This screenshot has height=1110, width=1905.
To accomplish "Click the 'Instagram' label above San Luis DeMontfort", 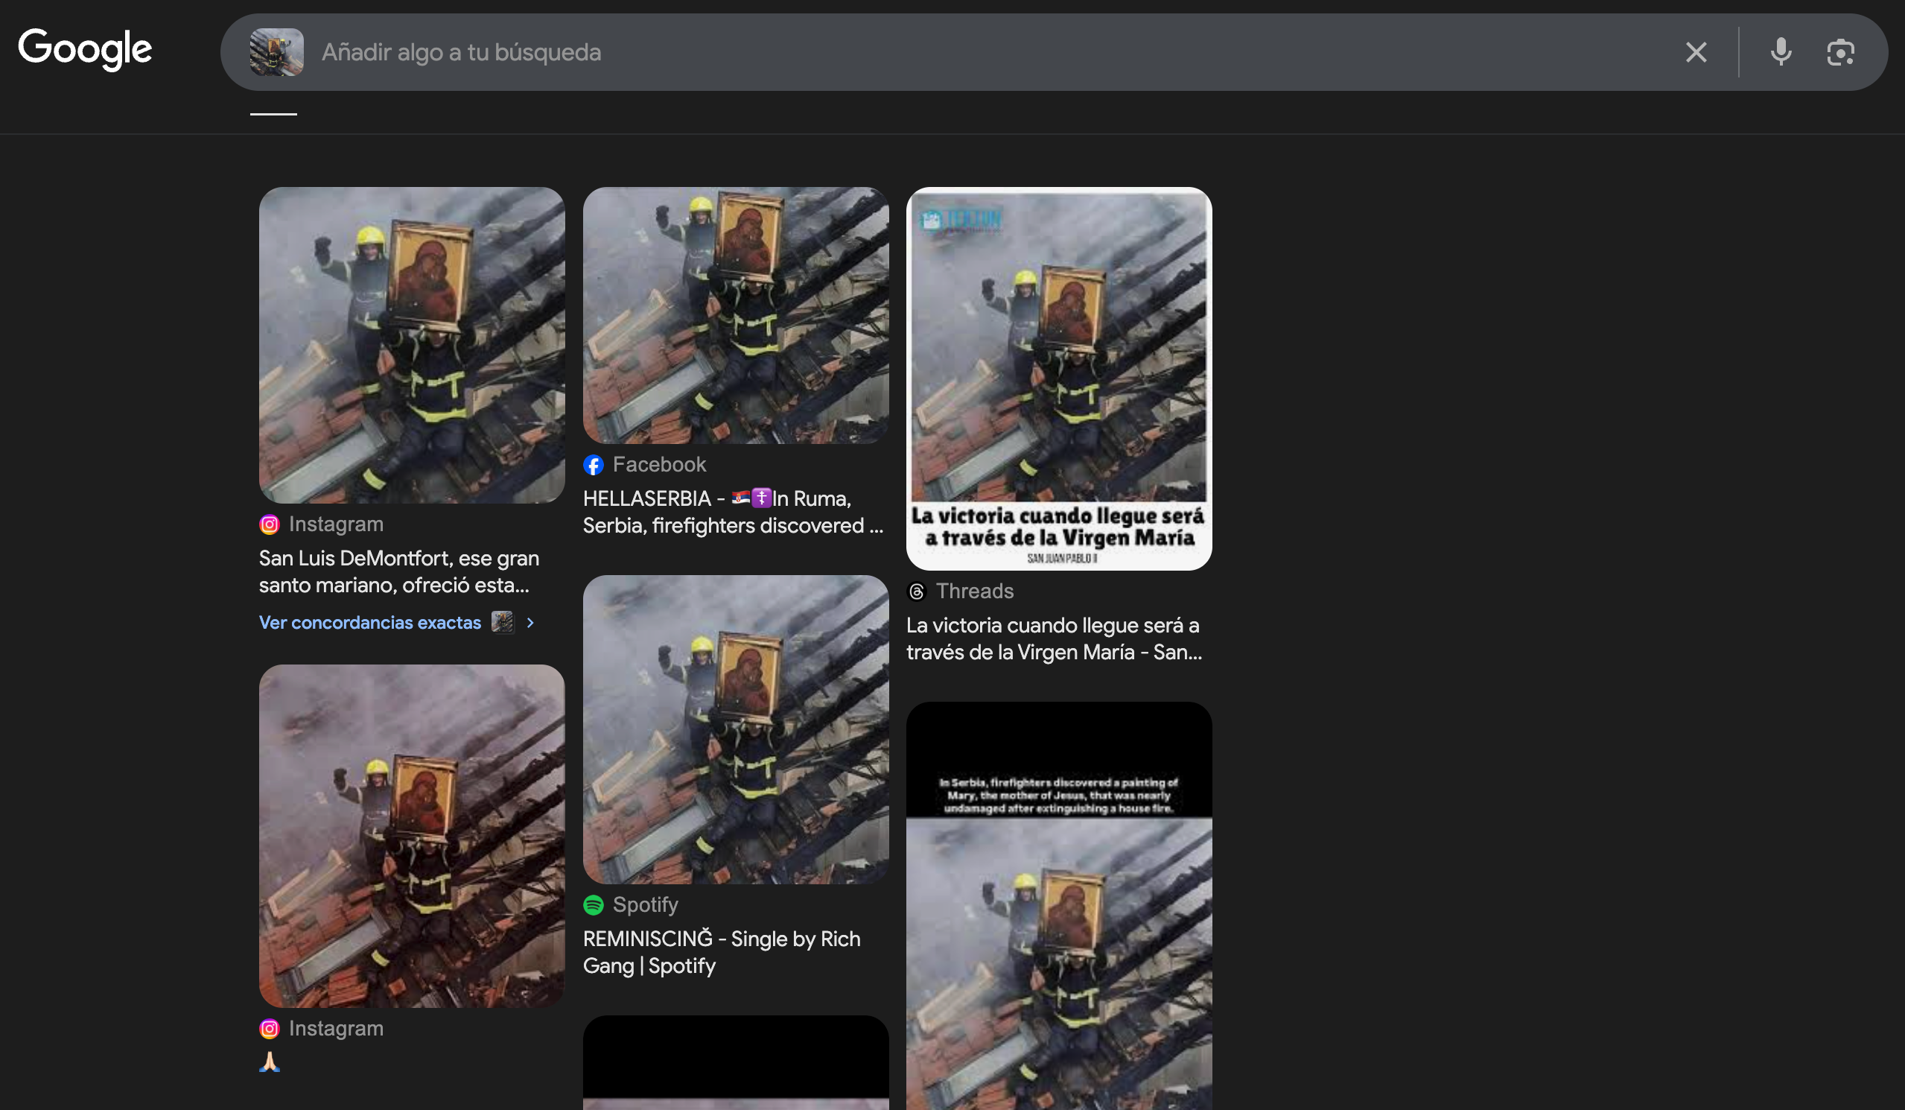I will (x=336, y=524).
